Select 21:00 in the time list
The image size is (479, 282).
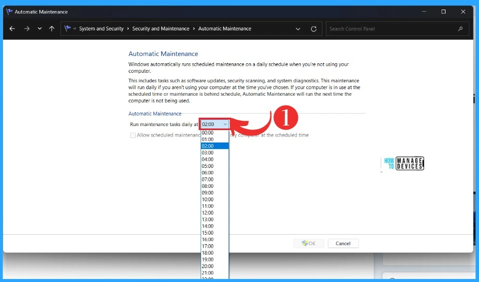pyautogui.click(x=215, y=273)
